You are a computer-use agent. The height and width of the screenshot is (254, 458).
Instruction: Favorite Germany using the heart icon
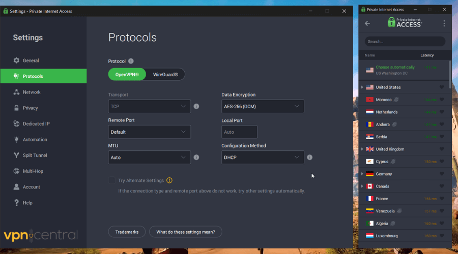click(442, 174)
